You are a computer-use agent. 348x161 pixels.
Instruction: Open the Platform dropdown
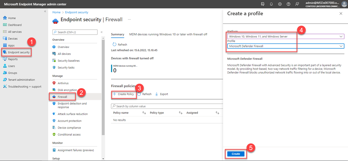(x=286, y=36)
